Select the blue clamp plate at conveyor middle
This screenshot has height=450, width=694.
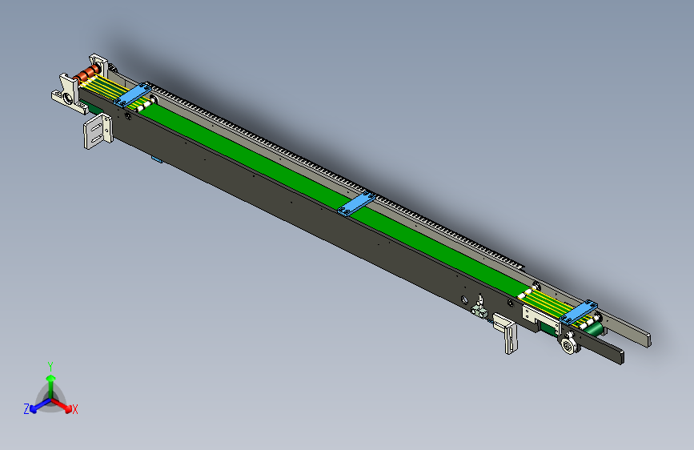point(356,204)
